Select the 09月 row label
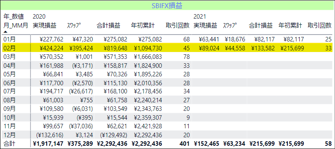This screenshot has width=335, height=149. tap(9, 109)
